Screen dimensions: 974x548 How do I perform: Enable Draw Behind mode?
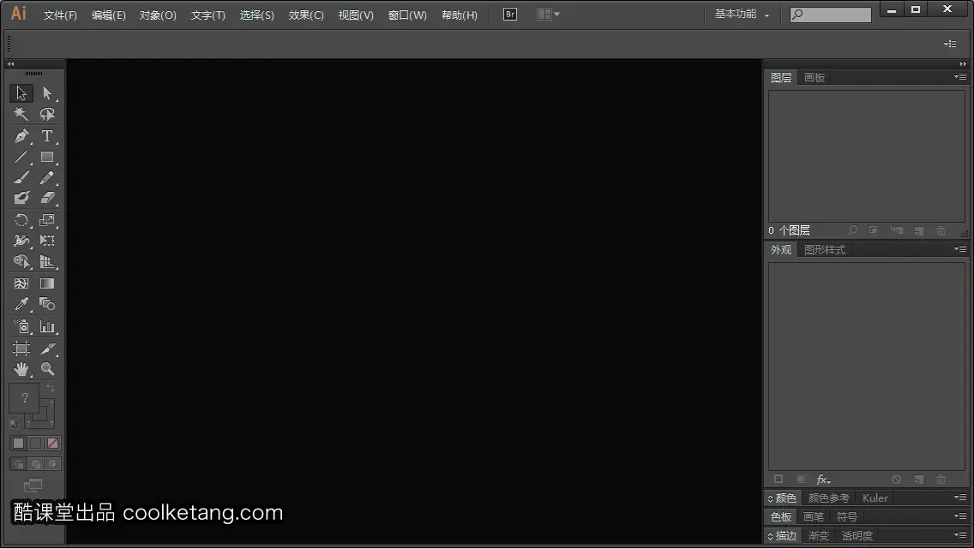pos(35,463)
